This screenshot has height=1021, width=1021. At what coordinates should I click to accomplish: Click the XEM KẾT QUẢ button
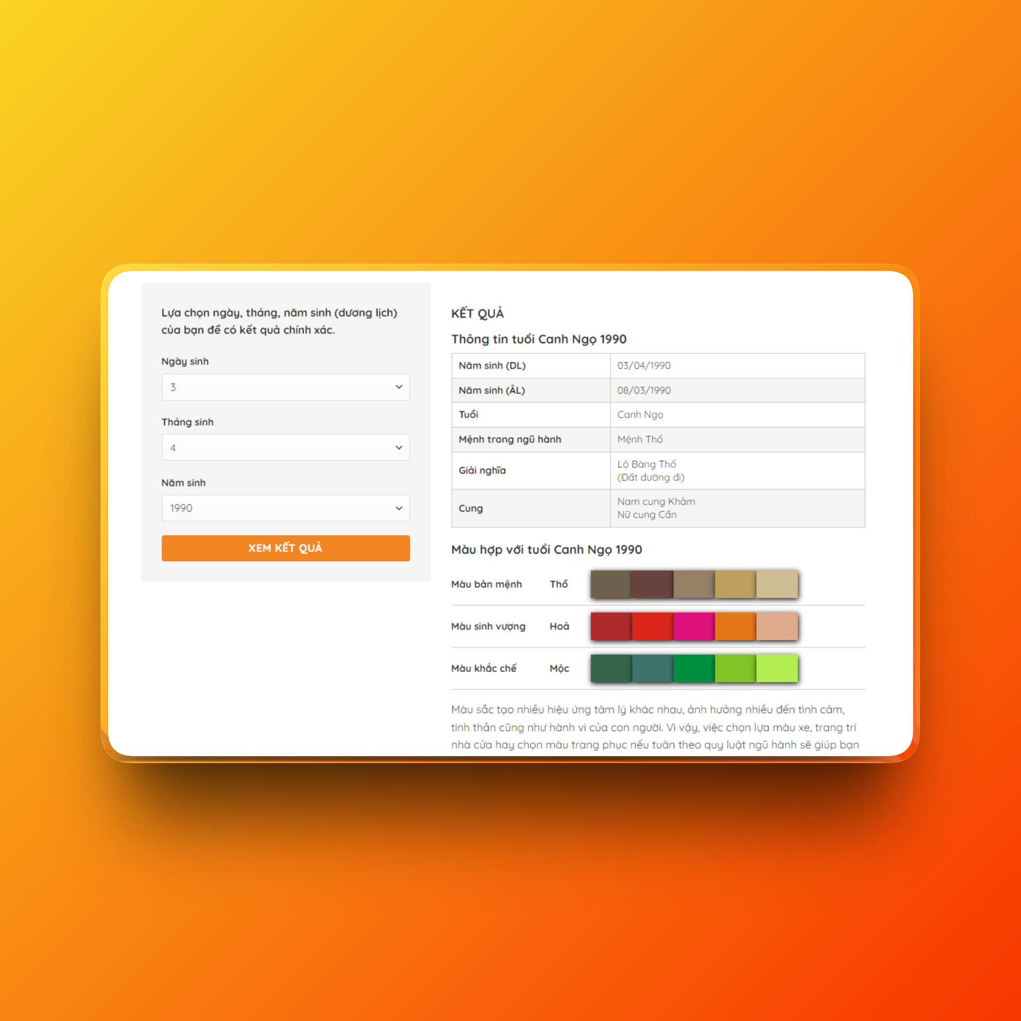(x=285, y=548)
